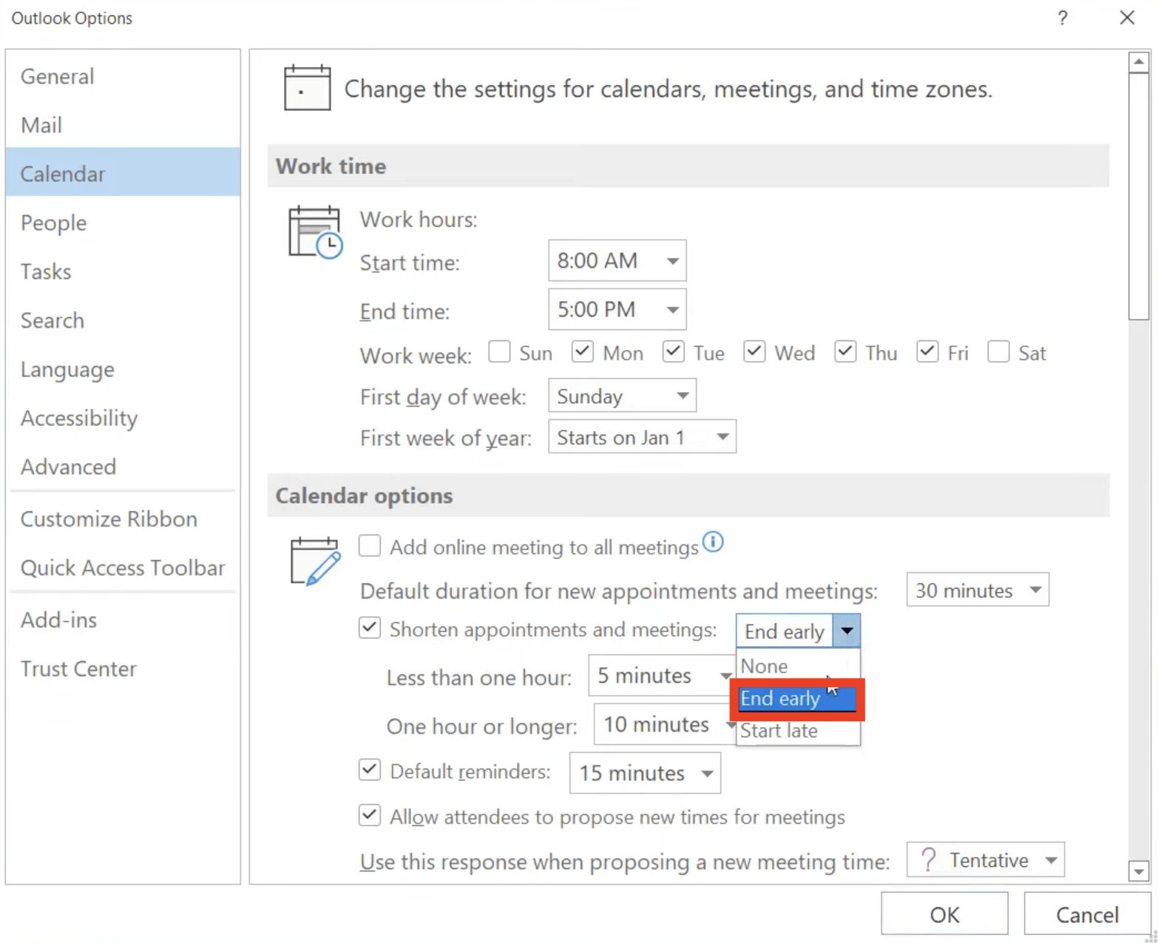Open Default reminders 15 minutes dropdown
Screen dimensions: 1158x943
[x=645, y=773]
